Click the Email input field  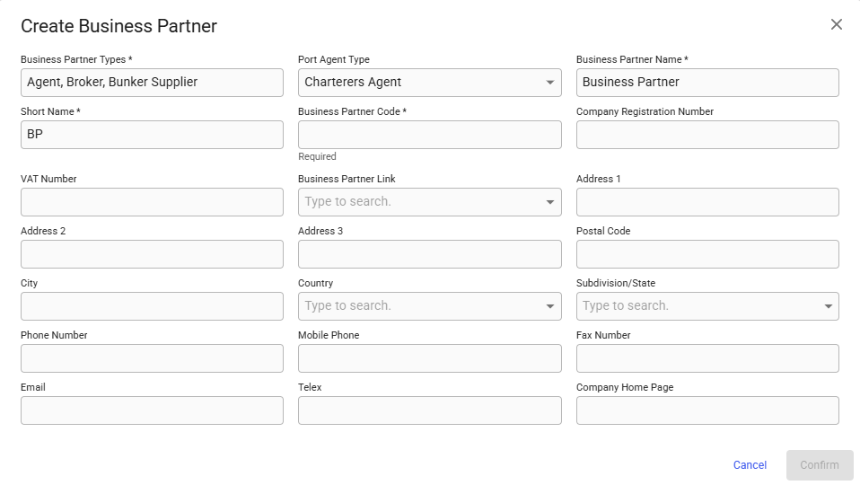(x=152, y=410)
